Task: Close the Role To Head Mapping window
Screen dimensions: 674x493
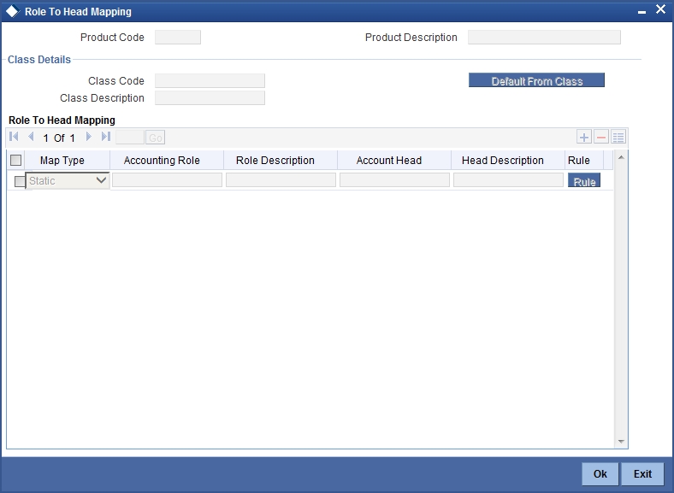Action: (x=660, y=9)
